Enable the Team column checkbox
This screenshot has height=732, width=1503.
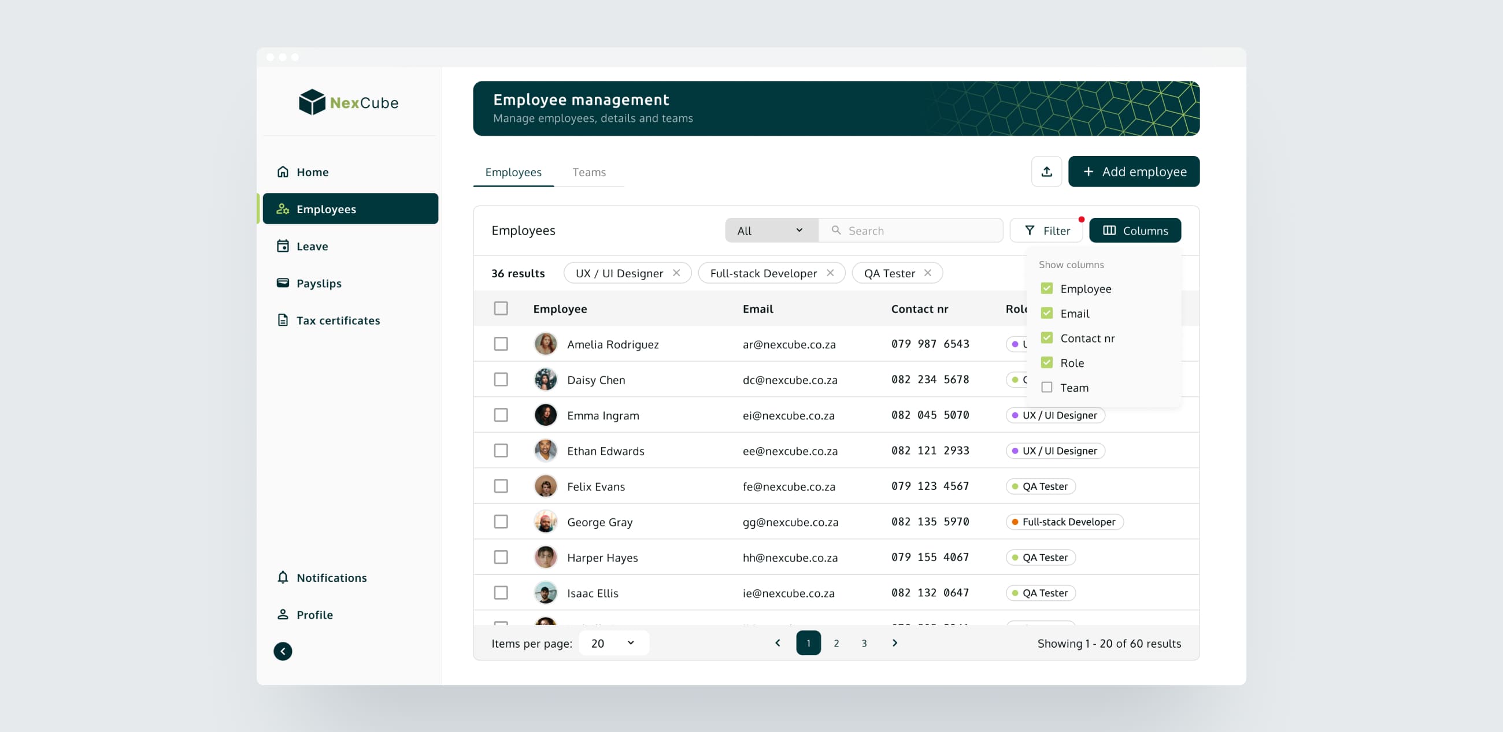(1047, 387)
